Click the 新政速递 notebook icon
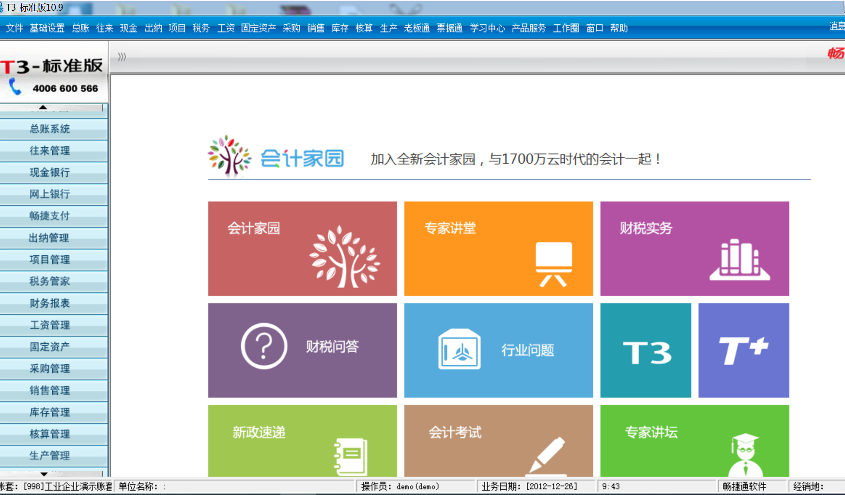This screenshot has height=495, width=845. point(351,457)
